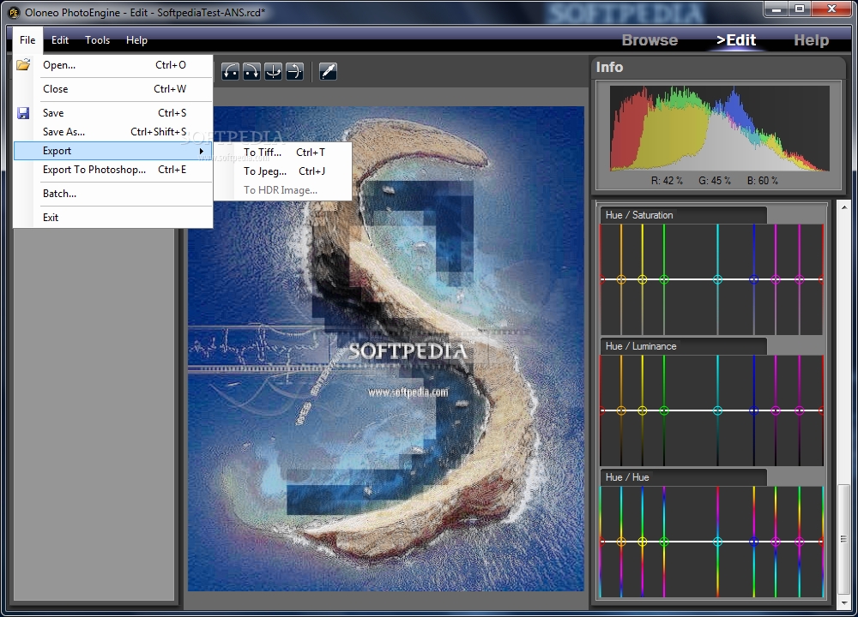Open the File menu

click(x=27, y=40)
